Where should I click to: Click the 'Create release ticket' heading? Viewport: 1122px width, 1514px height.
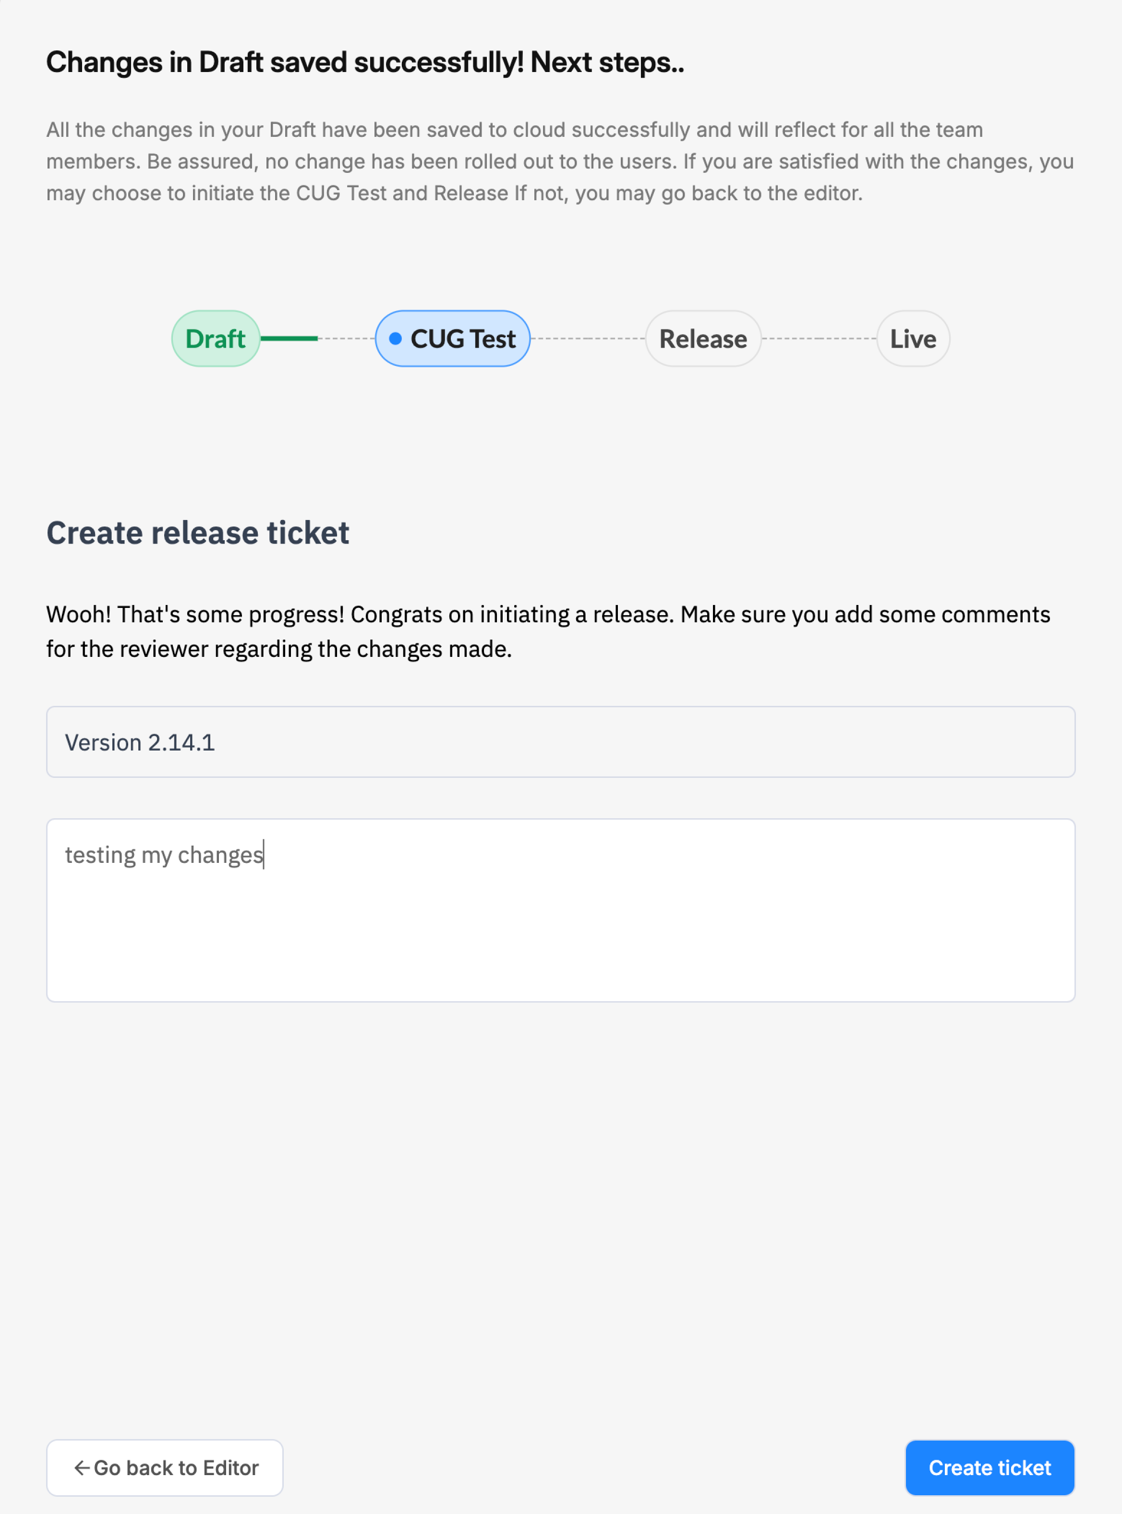tap(198, 533)
